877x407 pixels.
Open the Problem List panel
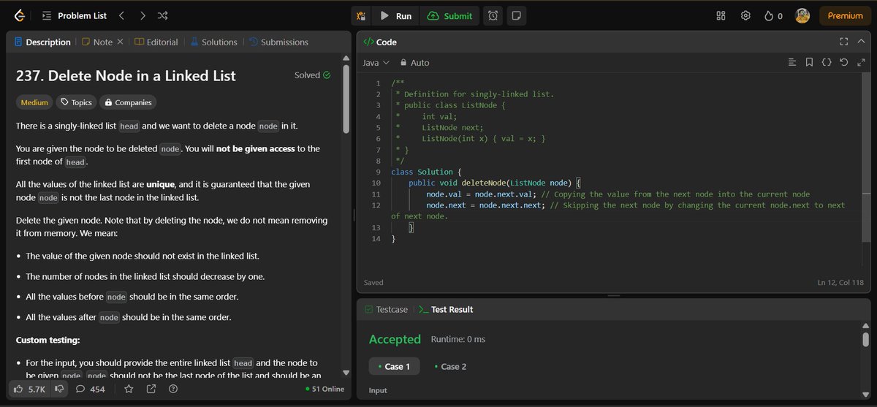(x=74, y=15)
